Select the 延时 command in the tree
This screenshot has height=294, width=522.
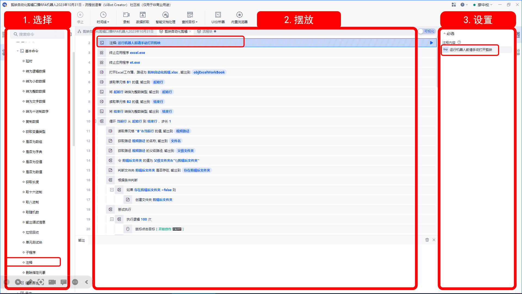coord(29,61)
